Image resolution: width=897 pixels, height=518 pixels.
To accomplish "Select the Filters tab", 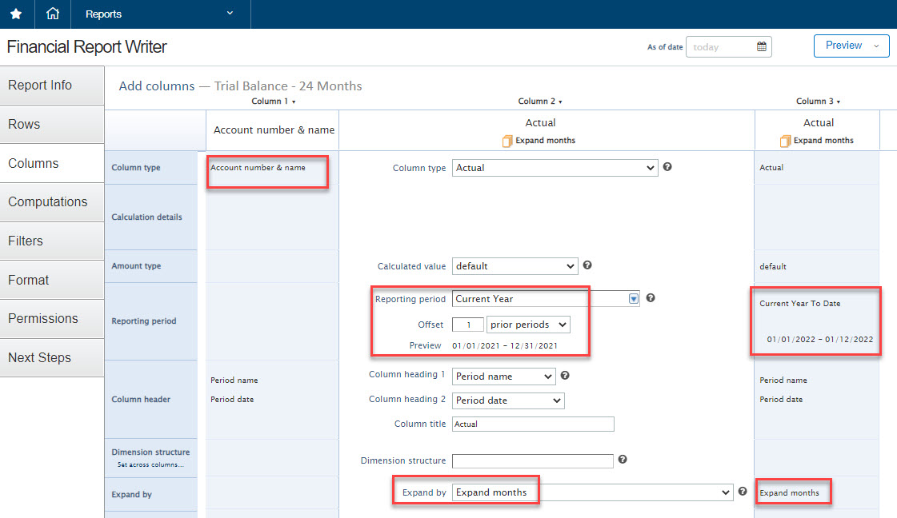I will 26,241.
